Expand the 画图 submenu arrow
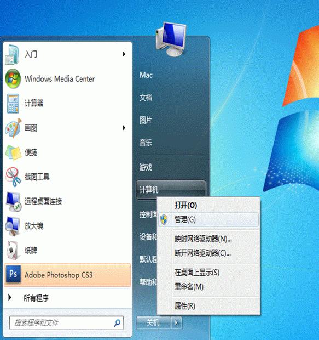319x340 pixels. tap(124, 128)
